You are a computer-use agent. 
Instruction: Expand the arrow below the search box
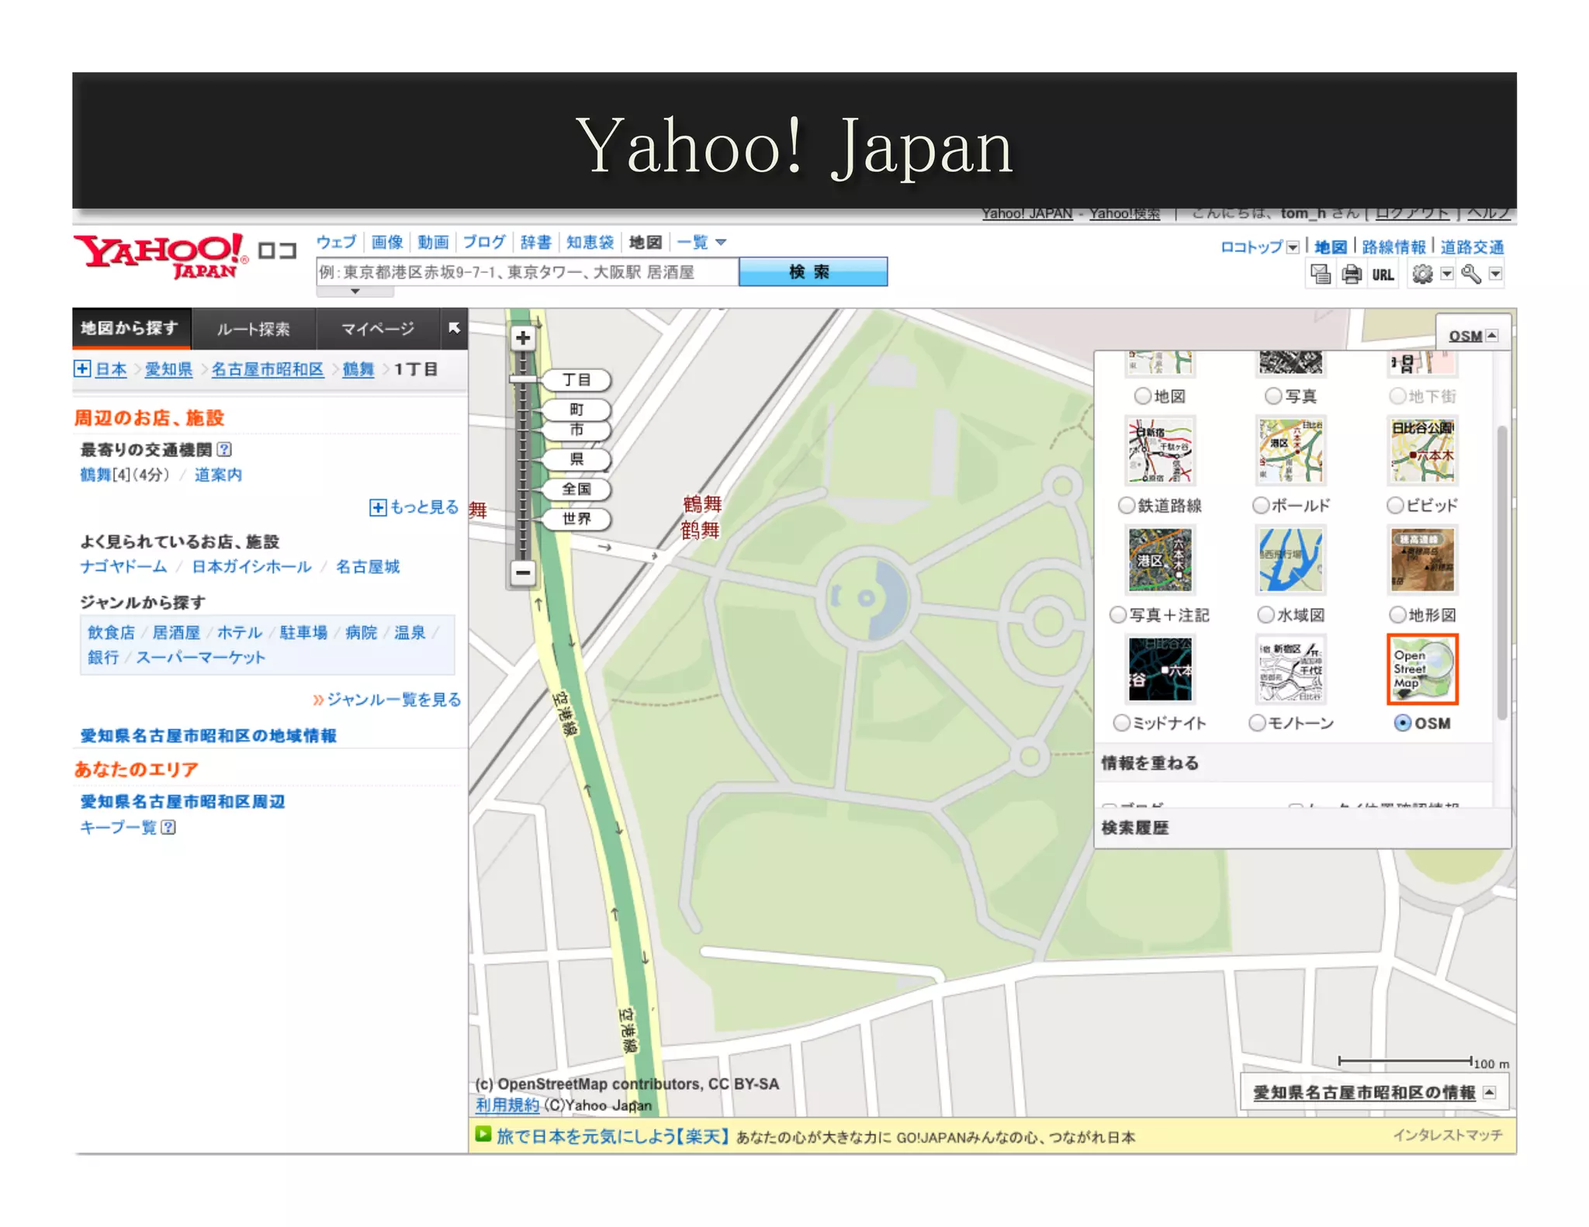[355, 292]
